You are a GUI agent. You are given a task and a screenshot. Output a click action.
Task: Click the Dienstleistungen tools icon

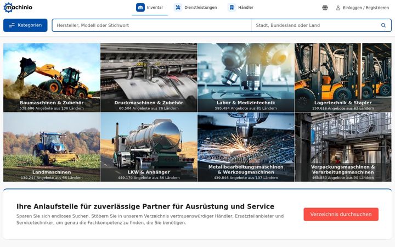click(178, 8)
